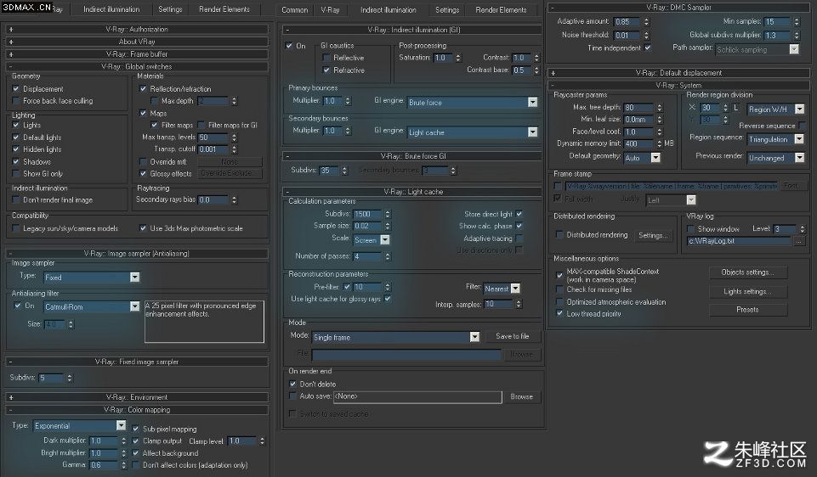Image resolution: width=817 pixels, height=477 pixels.
Task: Collapse the V-Ray Color mapping rollout
Action: 137,410
